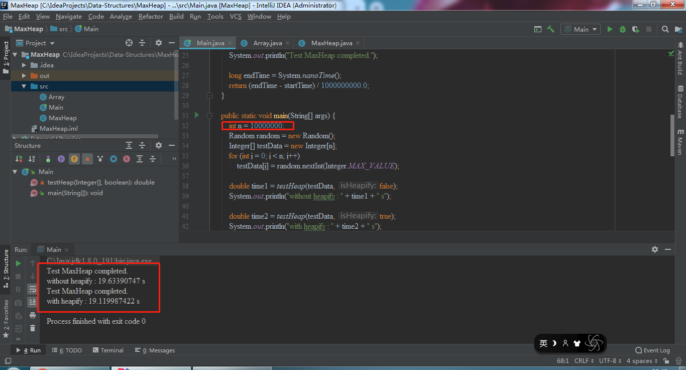Open Project Structure icon in toolbar

coord(678,29)
